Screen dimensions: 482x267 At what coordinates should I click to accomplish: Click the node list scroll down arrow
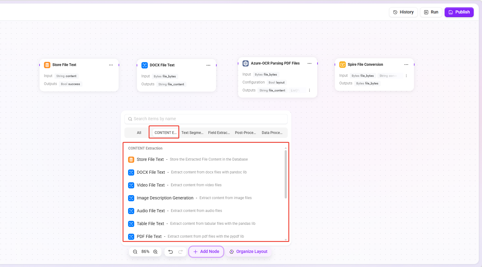pos(286,240)
